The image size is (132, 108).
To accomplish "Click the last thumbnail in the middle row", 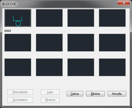I will (112, 42).
